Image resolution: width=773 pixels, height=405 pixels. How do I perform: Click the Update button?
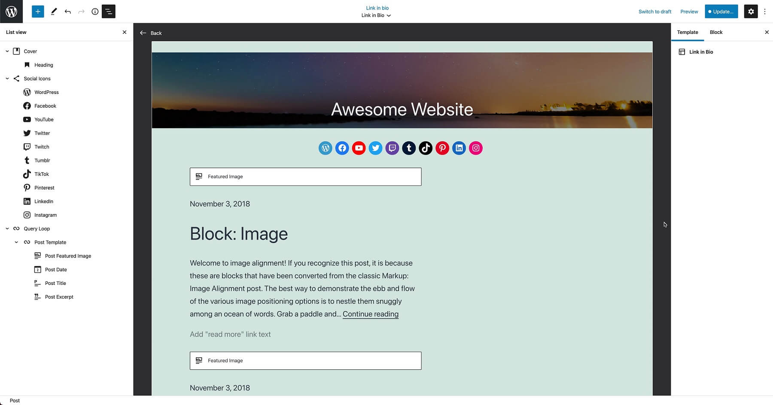(x=721, y=12)
